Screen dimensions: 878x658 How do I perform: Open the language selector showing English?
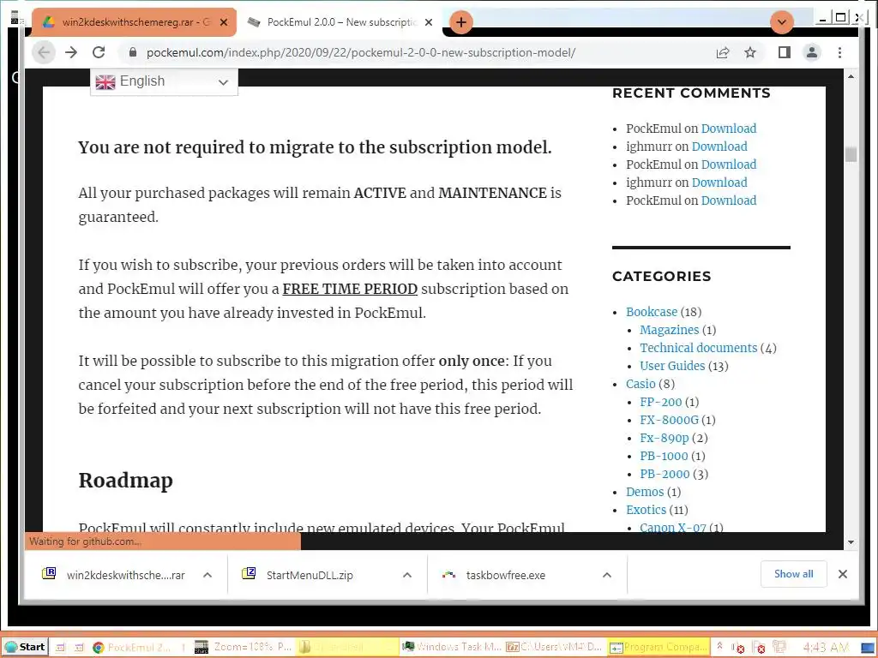pos(164,81)
